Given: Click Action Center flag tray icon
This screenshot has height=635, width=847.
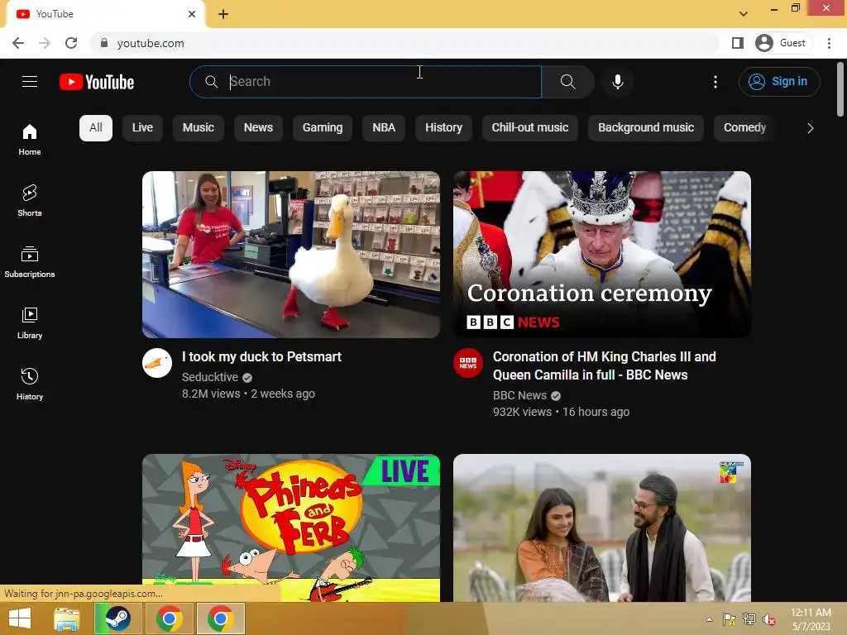Looking at the screenshot, I should click(729, 619).
